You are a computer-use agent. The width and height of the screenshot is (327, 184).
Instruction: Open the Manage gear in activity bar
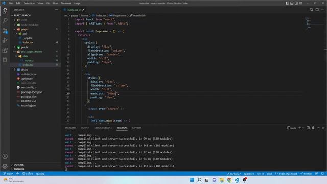[x=5, y=166]
